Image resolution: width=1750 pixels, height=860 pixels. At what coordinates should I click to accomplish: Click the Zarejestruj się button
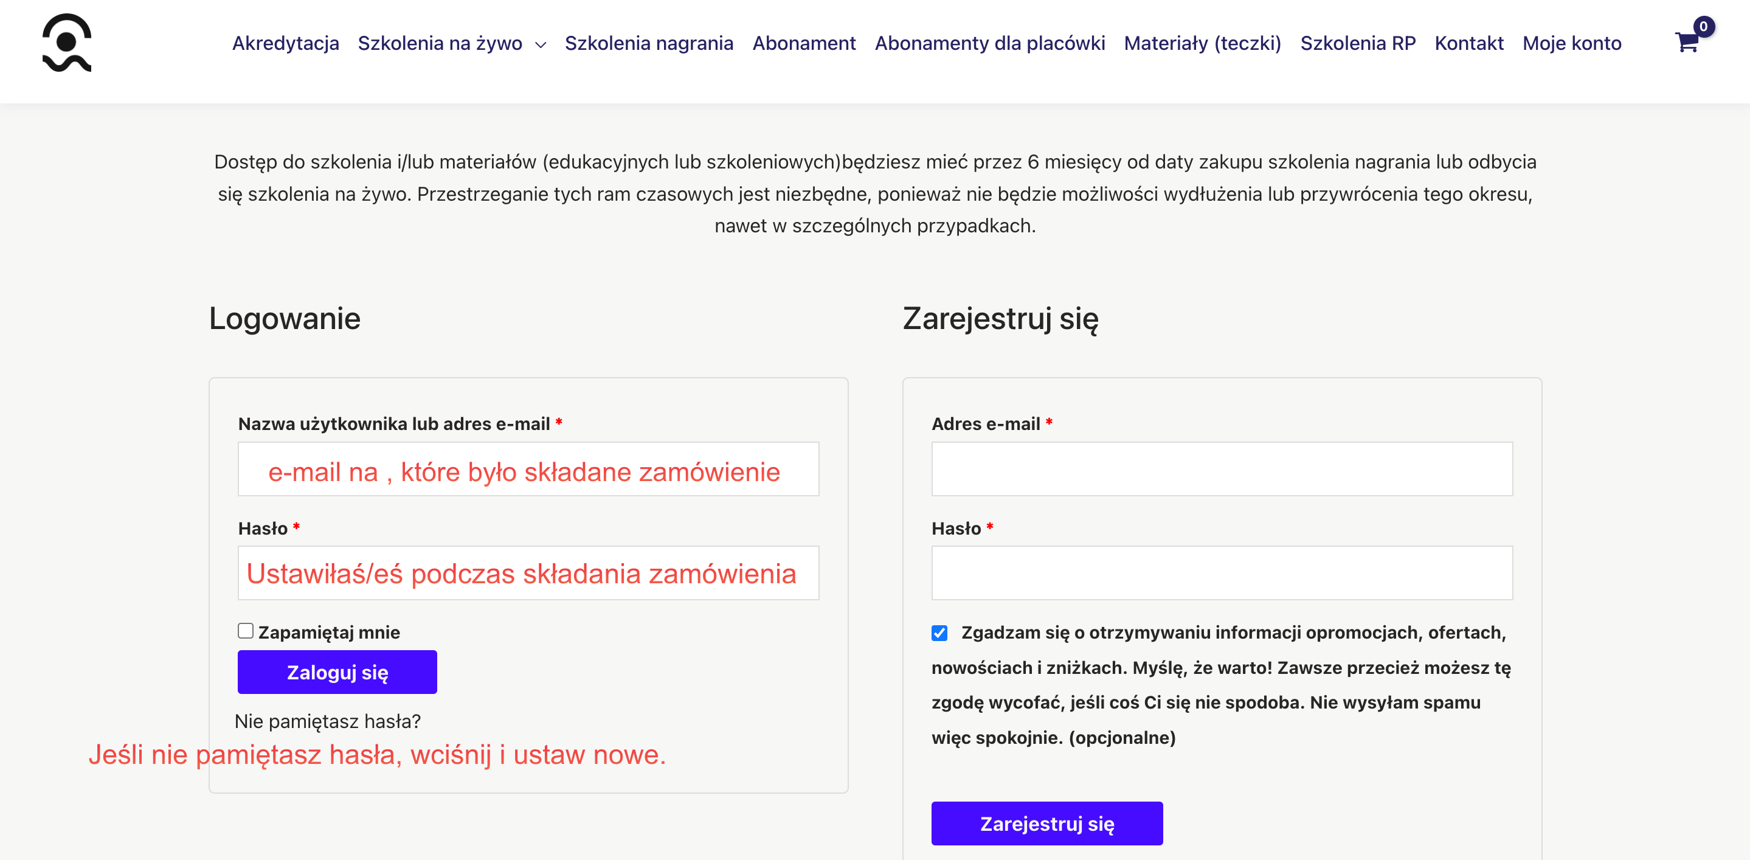coord(1047,824)
